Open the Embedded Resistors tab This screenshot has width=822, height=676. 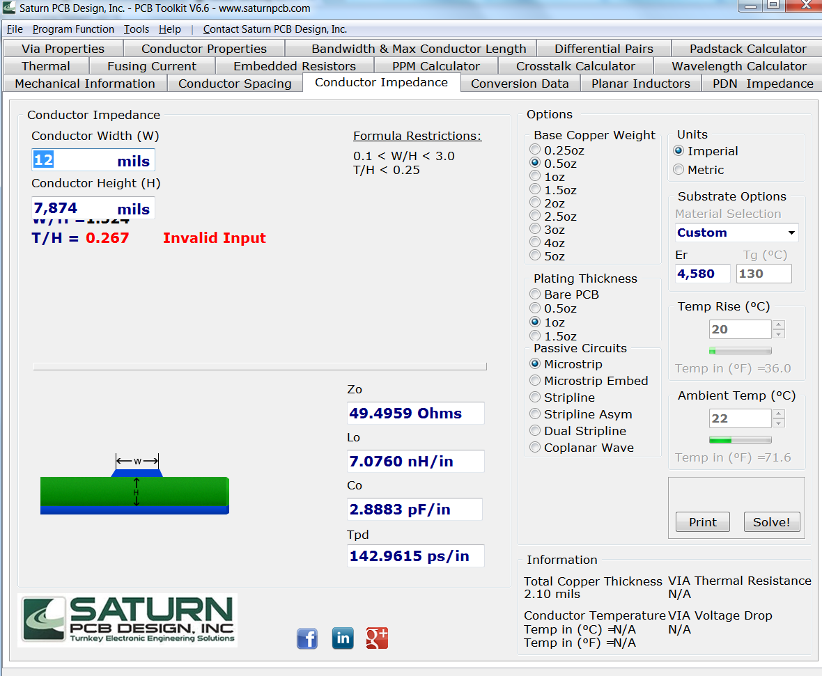pyautogui.click(x=295, y=66)
